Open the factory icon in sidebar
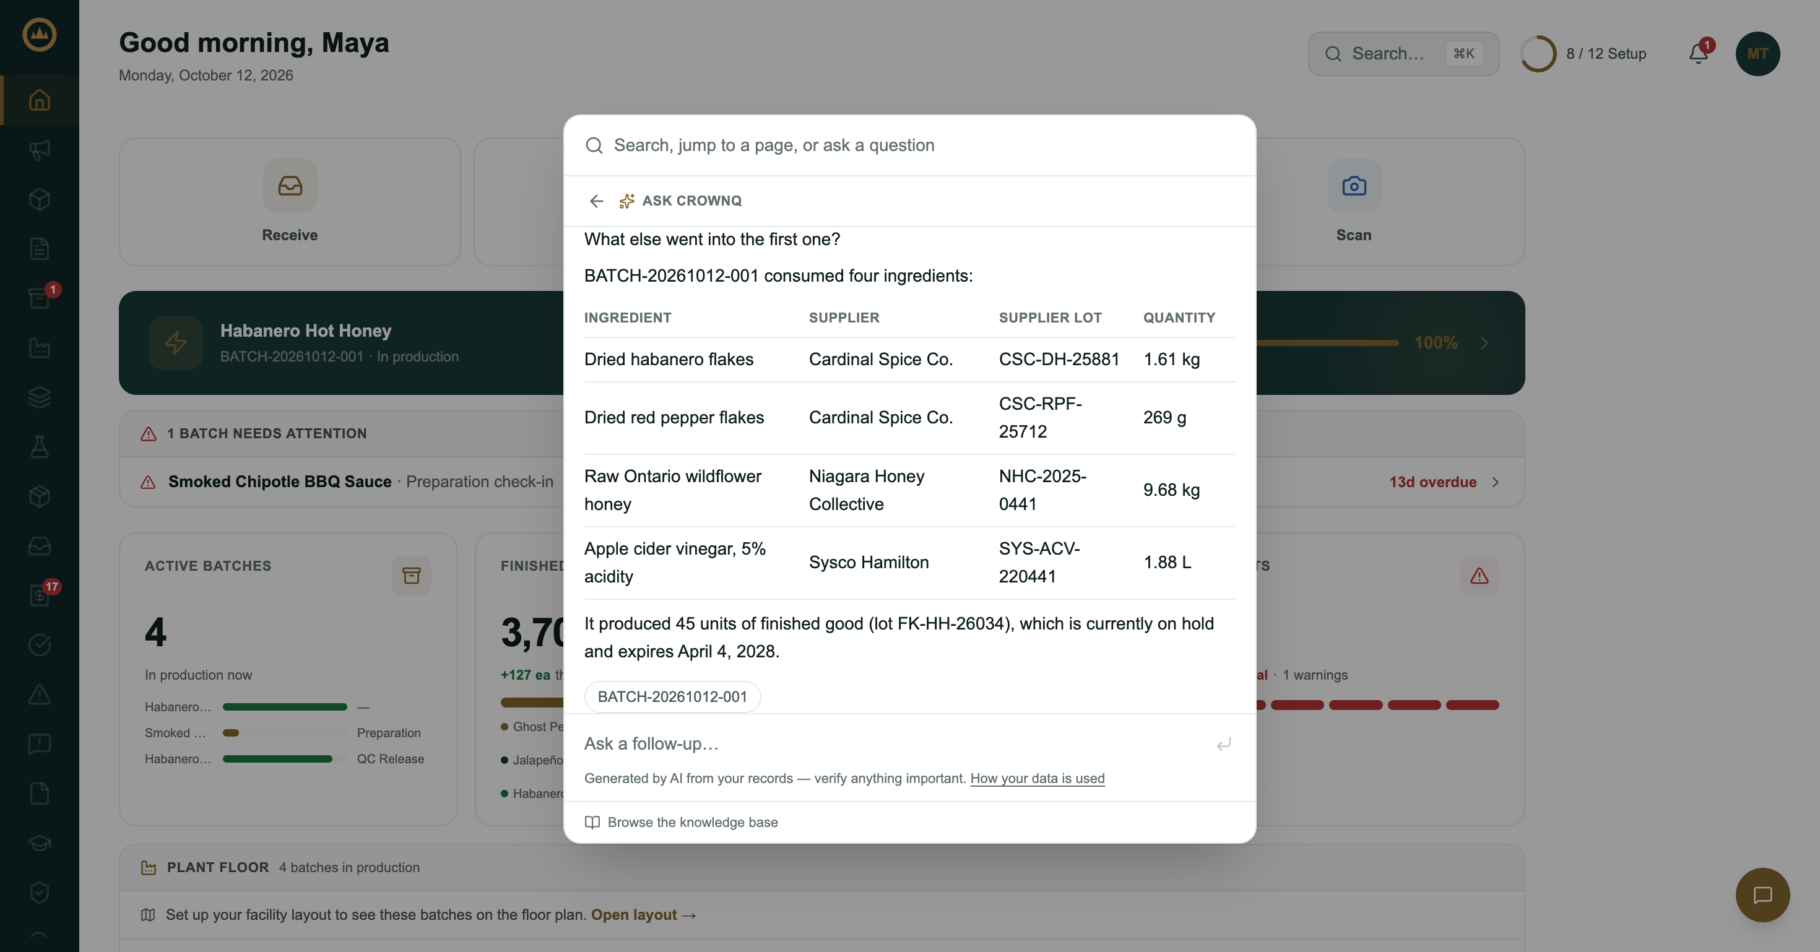This screenshot has width=1820, height=952. coord(40,347)
